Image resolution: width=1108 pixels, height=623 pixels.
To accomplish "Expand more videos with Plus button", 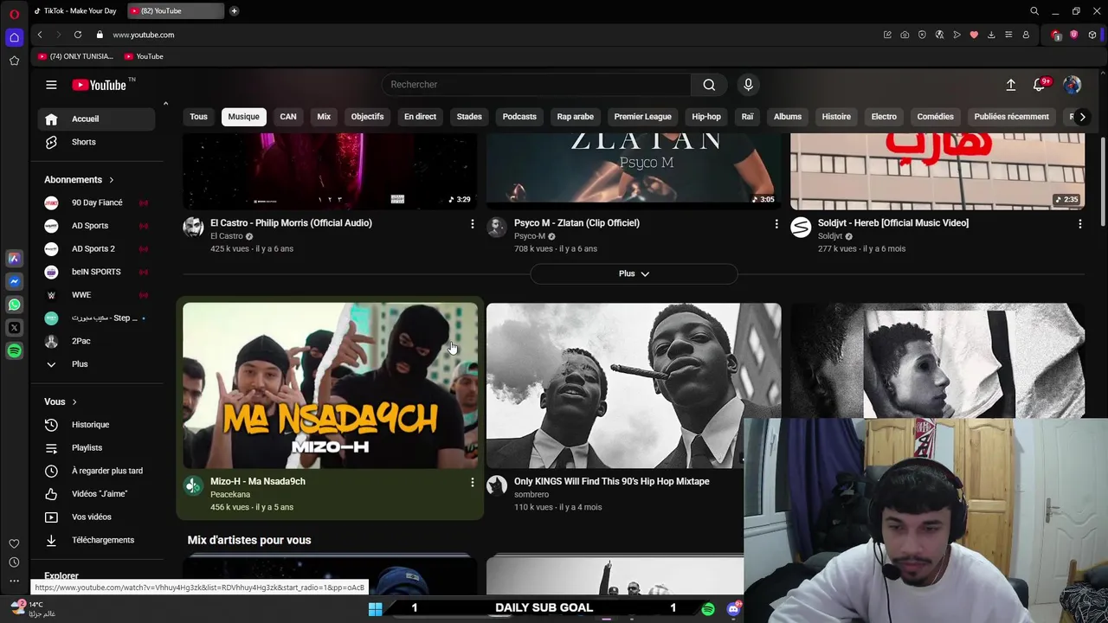I will click(x=634, y=273).
